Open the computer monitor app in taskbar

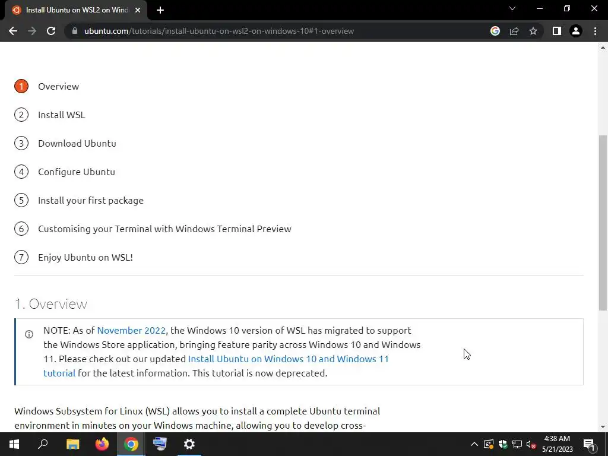(x=160, y=444)
